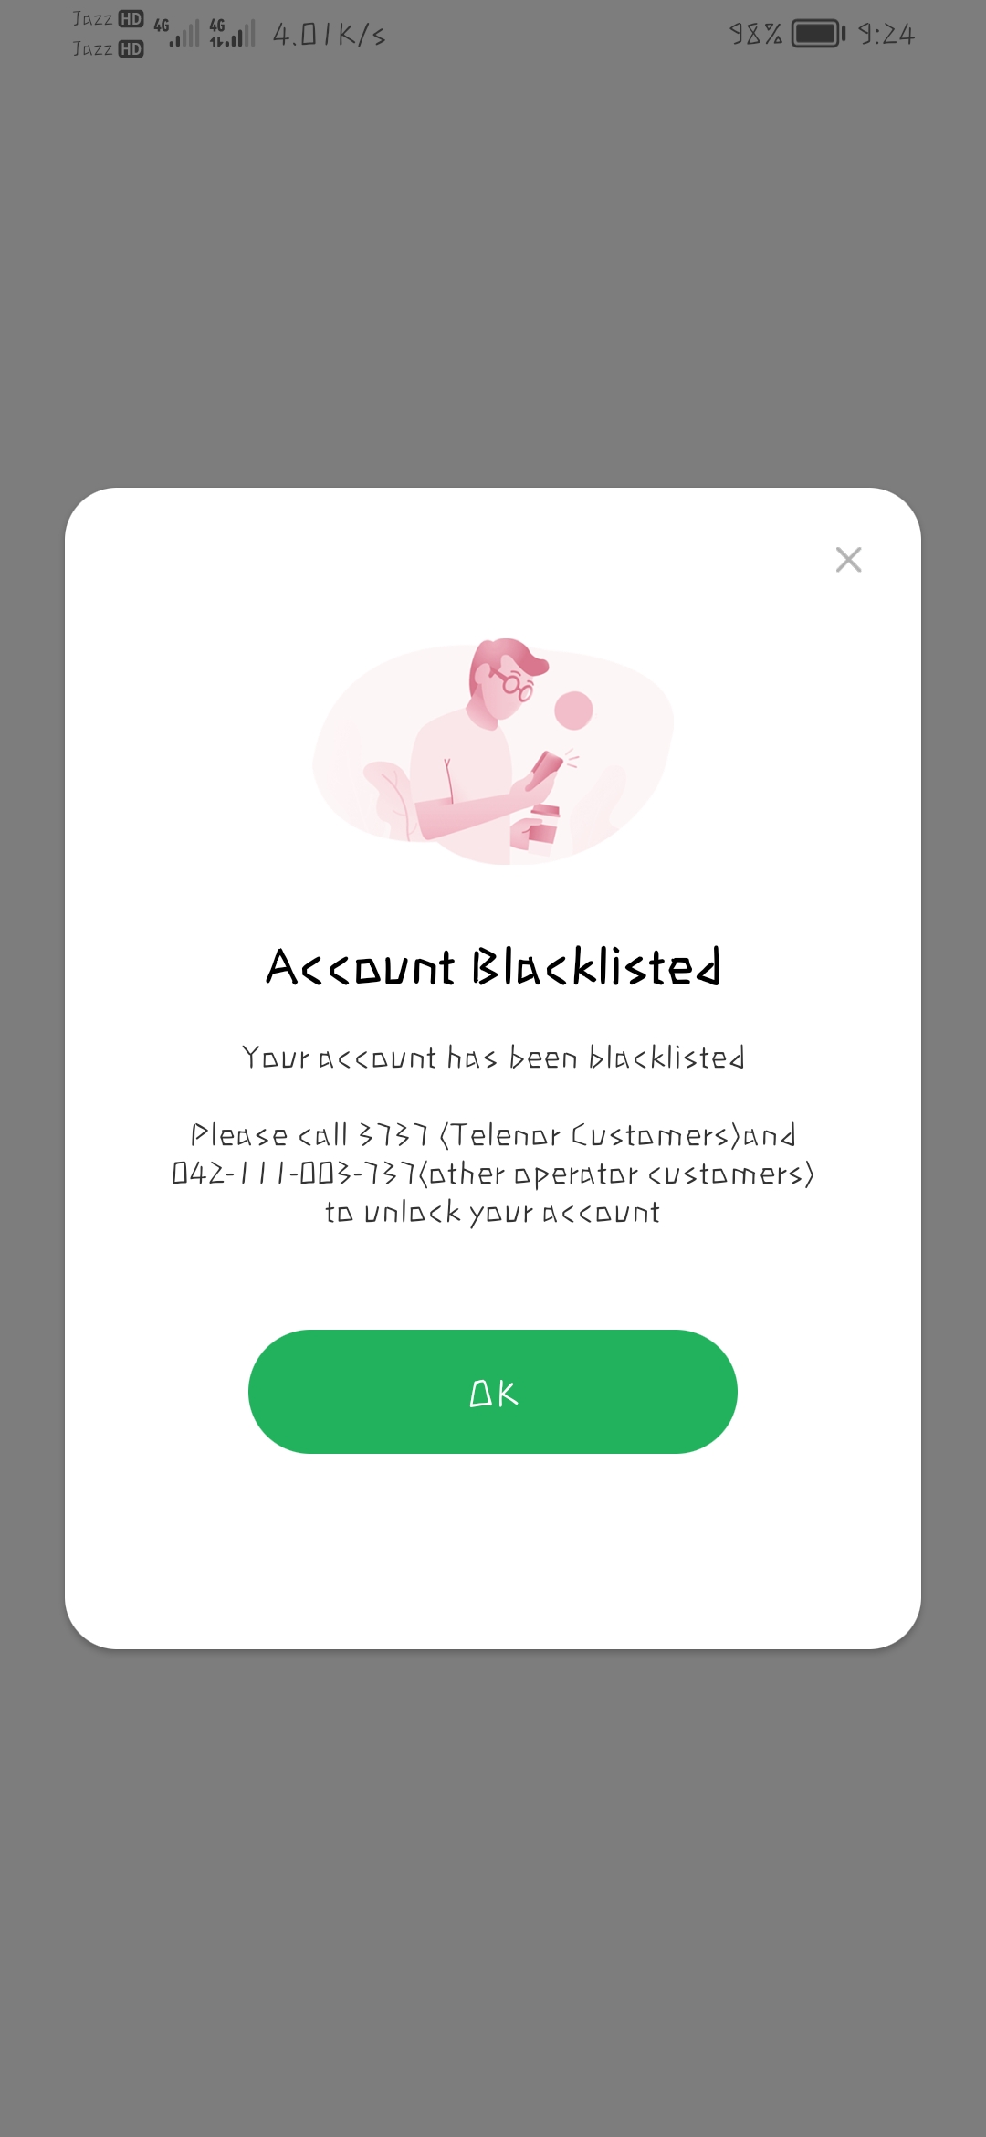Tap the dimmed area above the dialog
986x2137 pixels.
(x=493, y=274)
